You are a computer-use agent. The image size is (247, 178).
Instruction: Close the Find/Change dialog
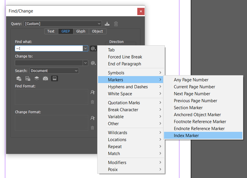(x=141, y=11)
